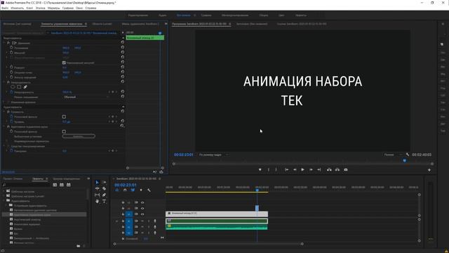Open the playback resolution dropdown

pos(393,155)
